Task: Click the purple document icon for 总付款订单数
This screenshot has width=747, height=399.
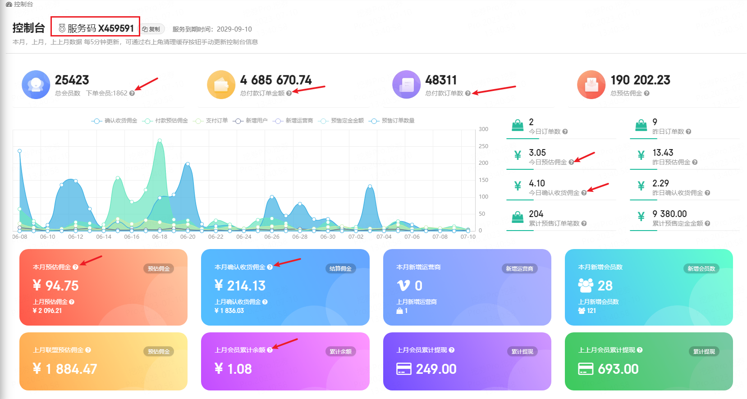Action: [x=406, y=85]
